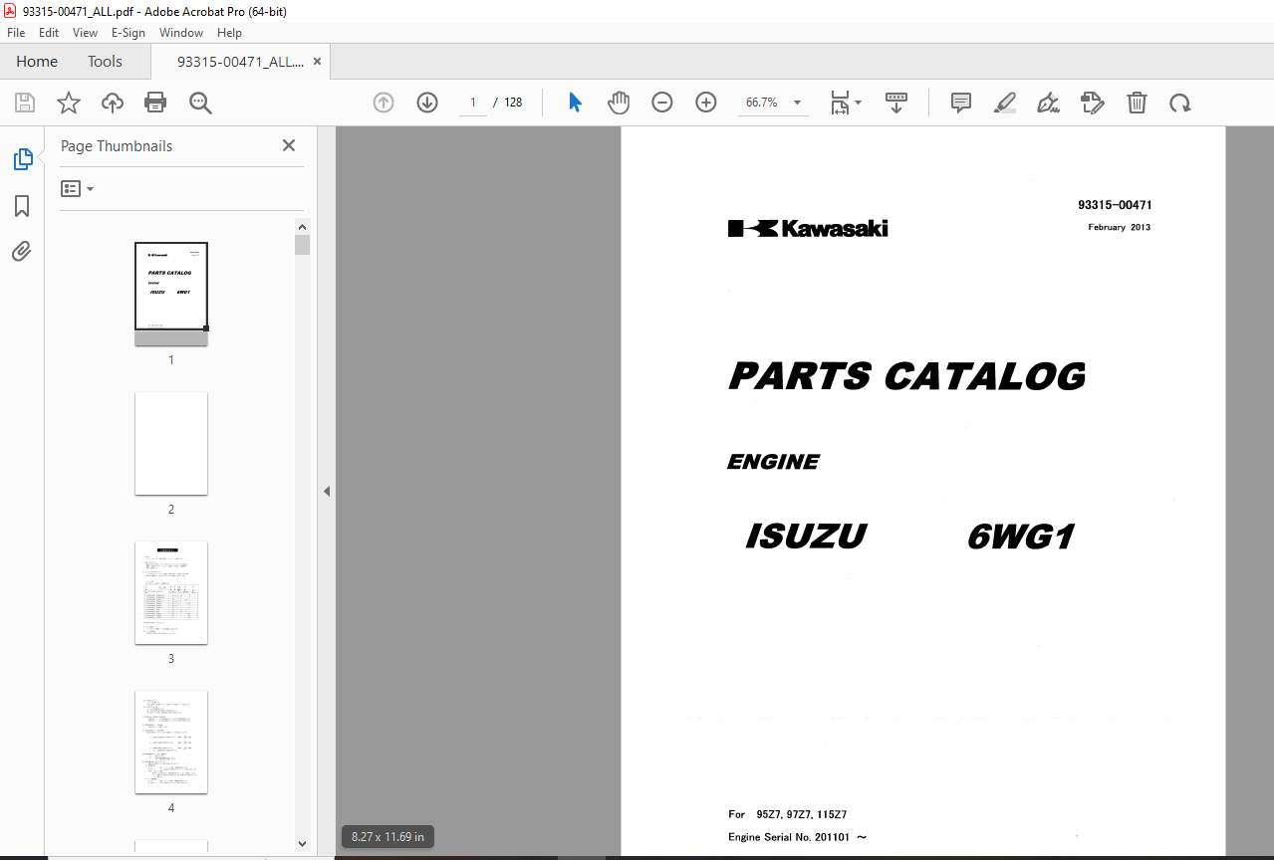This screenshot has height=860, width=1274.
Task: Enable scrolling mode toolbar icon
Action: (x=896, y=103)
